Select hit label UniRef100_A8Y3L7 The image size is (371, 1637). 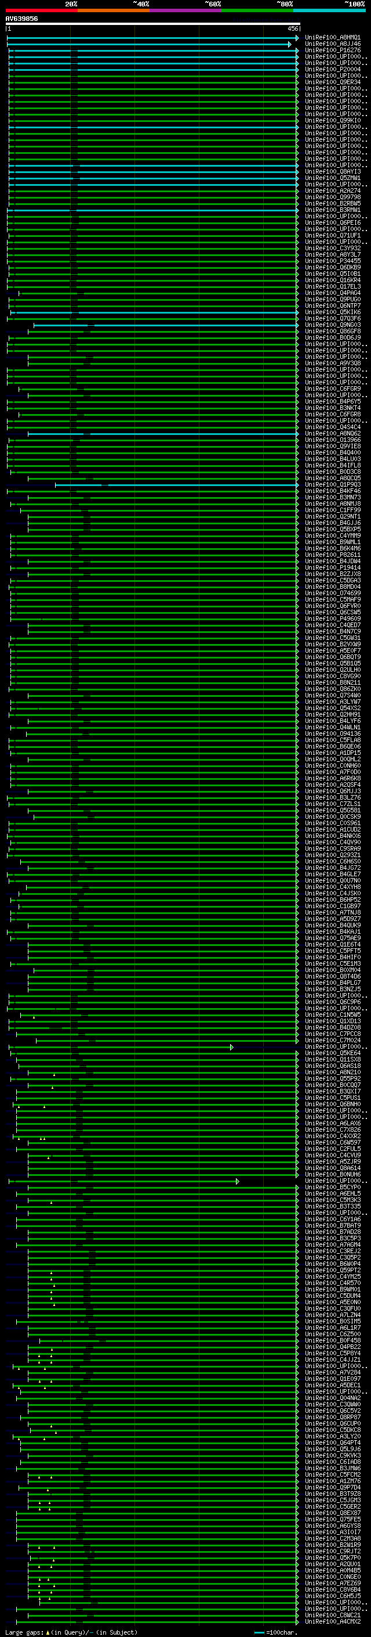332,255
